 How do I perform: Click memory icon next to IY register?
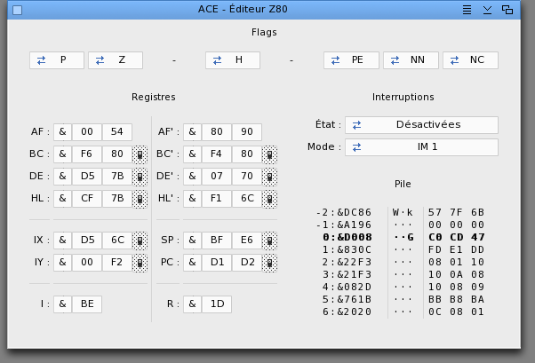point(140,263)
